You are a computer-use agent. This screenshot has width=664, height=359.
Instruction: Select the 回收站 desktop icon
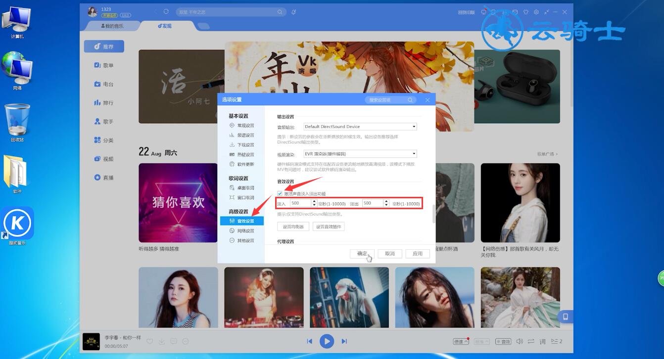[x=17, y=123]
